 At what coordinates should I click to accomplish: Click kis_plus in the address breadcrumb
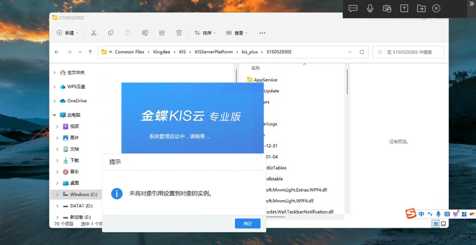click(x=250, y=52)
